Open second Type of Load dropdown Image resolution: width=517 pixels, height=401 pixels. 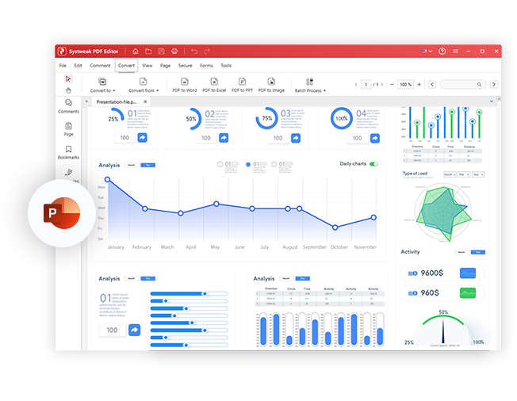[x=464, y=174]
